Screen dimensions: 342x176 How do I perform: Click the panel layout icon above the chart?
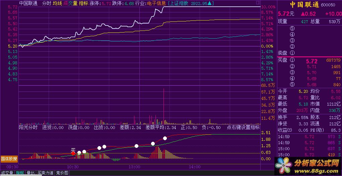tap(258, 3)
